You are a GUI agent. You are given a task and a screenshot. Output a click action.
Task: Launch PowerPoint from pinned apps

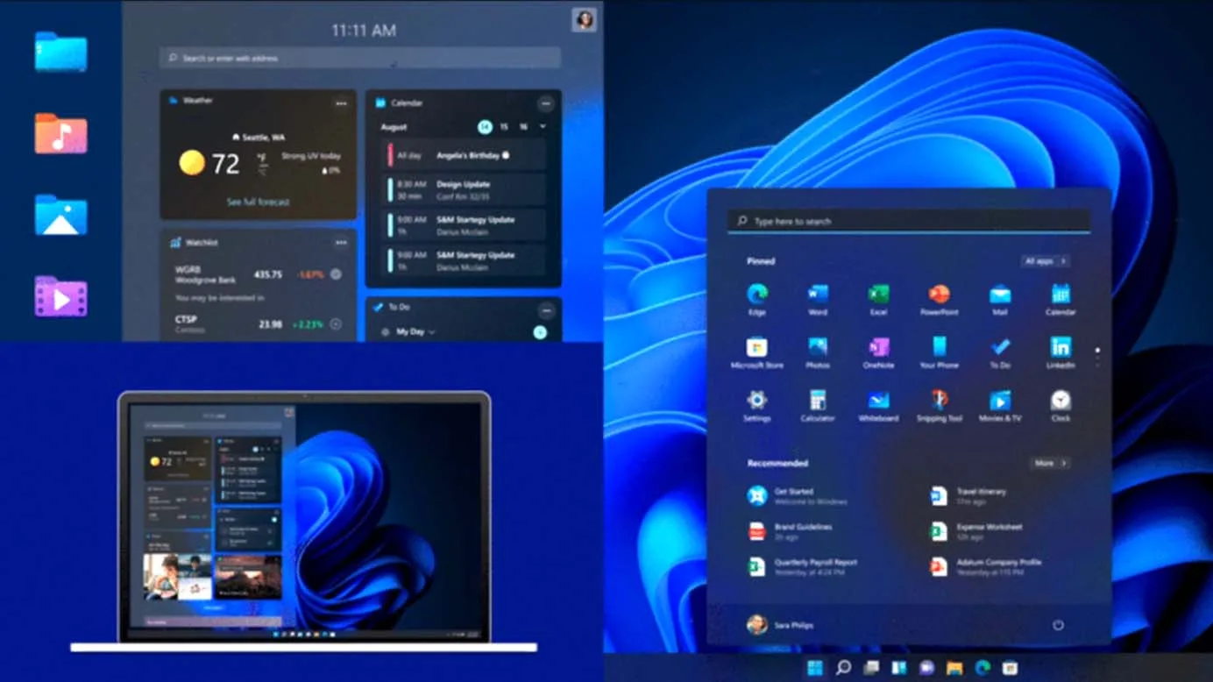tap(939, 298)
